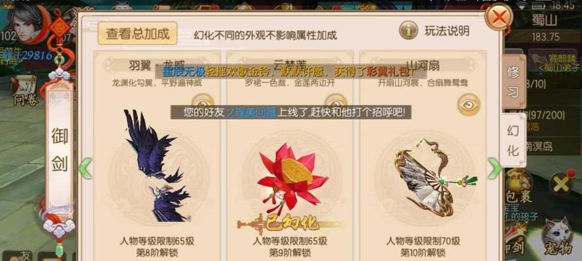Open the 玩法说明 info icon

pyautogui.click(x=408, y=31)
